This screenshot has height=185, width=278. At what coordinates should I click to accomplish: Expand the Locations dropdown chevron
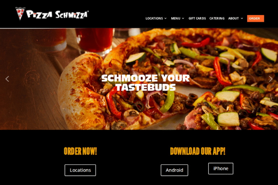[x=165, y=18]
